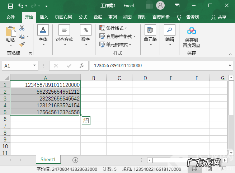Click cell containing 125645612324556
Screen dimensions: 235x173
coord(46,112)
